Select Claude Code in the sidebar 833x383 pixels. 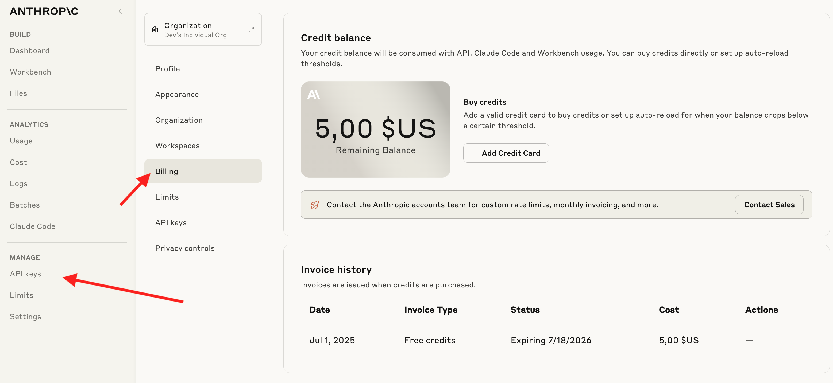pyautogui.click(x=32, y=226)
